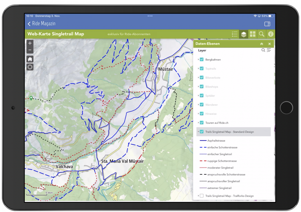Enable Trails Singletrail Map Trailforks-Design layer

pyautogui.click(x=201, y=196)
